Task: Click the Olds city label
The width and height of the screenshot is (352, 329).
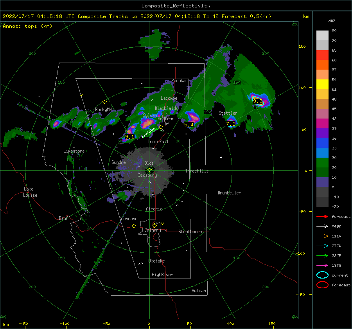Action: [x=149, y=163]
